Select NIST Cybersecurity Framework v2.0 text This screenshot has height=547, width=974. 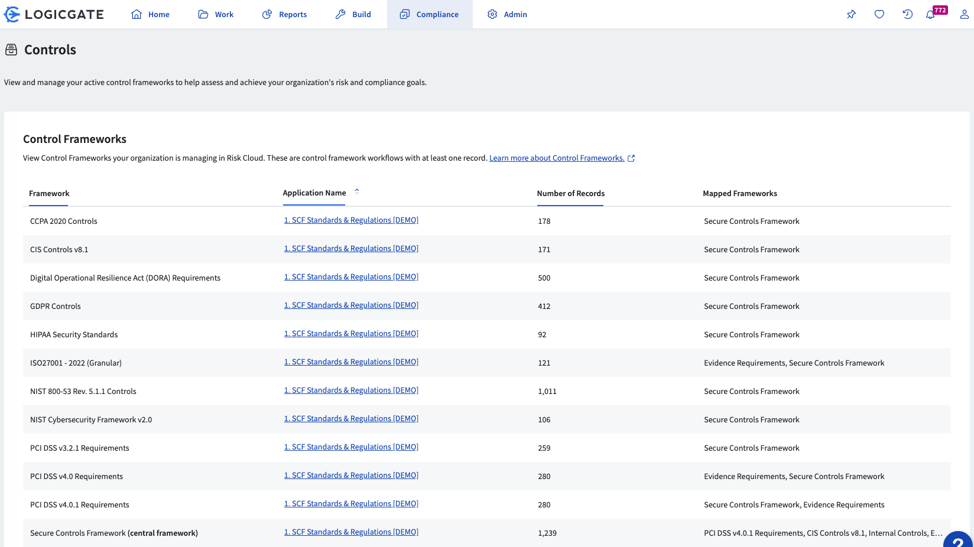[x=91, y=419]
